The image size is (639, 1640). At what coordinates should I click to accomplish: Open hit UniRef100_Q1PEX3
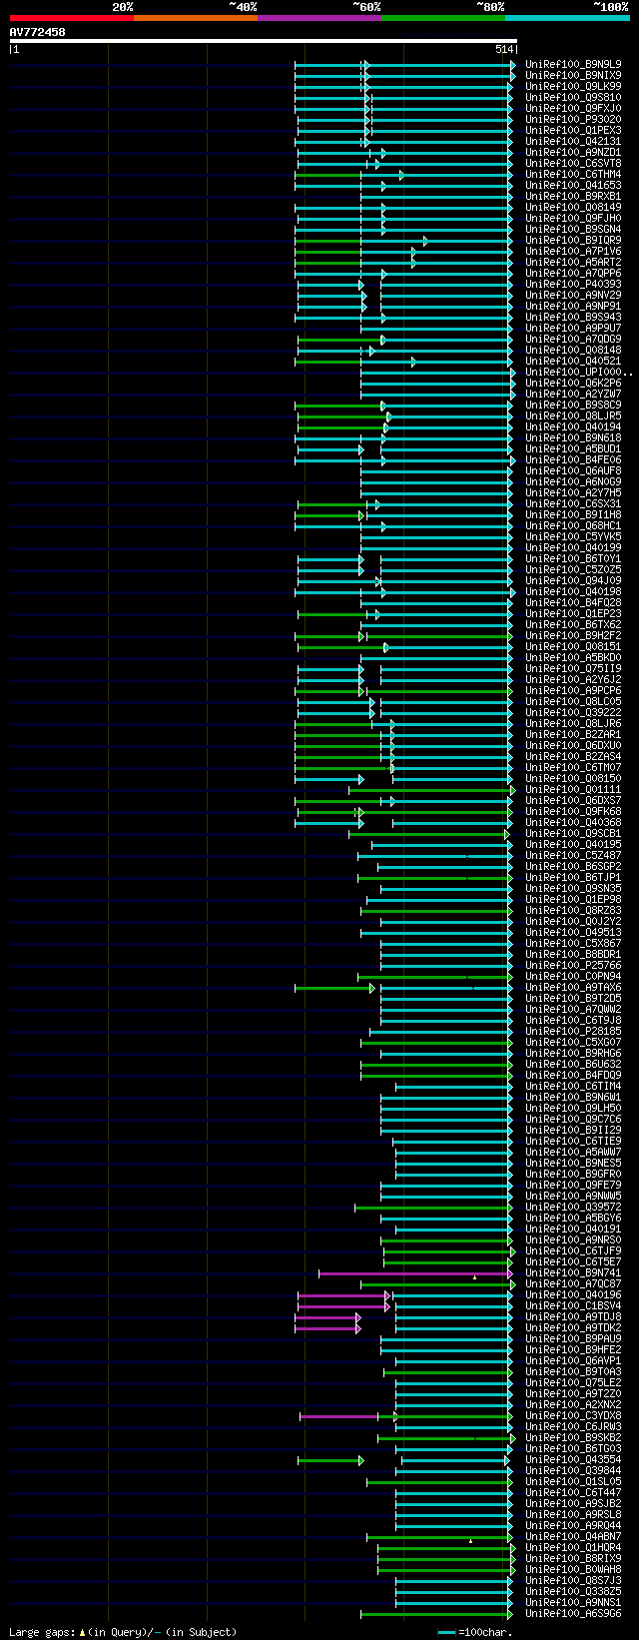573,130
